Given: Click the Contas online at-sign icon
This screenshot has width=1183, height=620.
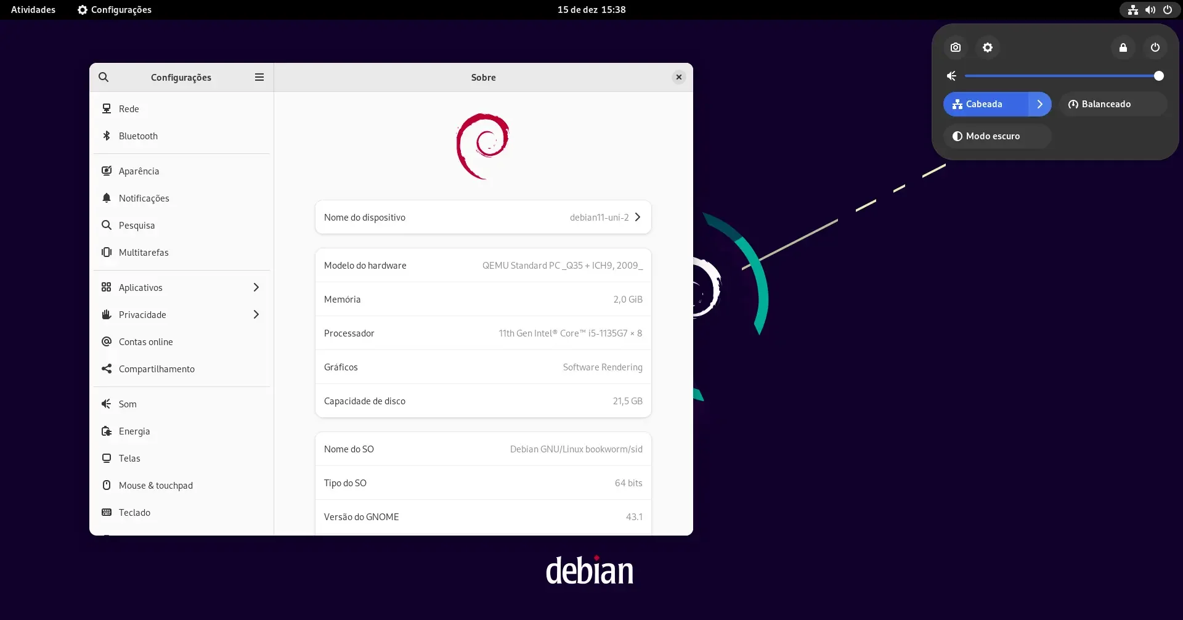Looking at the screenshot, I should pos(107,341).
